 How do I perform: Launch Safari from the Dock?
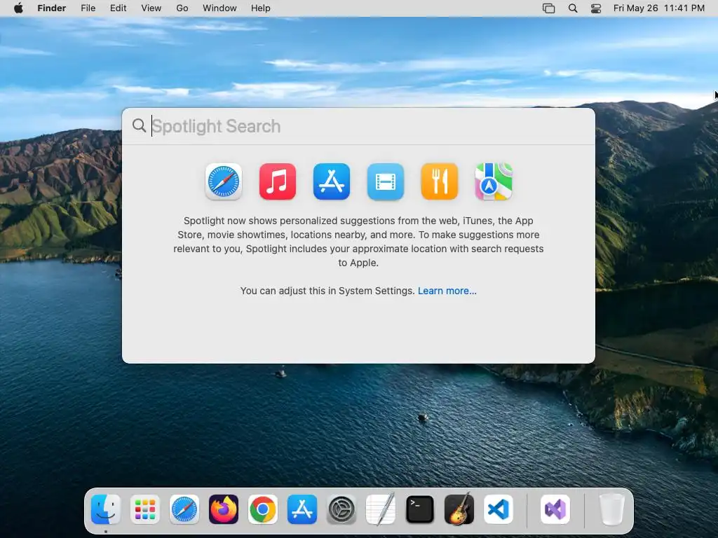(x=184, y=509)
